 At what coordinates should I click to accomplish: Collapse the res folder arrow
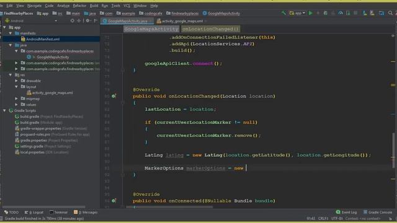pos(11,75)
